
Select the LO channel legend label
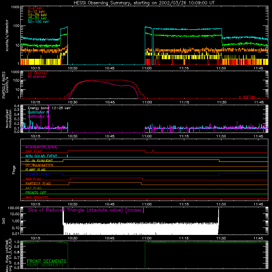point(37,73)
